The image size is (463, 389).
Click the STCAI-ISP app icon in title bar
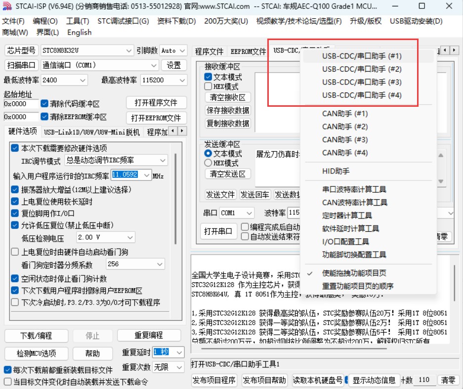click(7, 6)
